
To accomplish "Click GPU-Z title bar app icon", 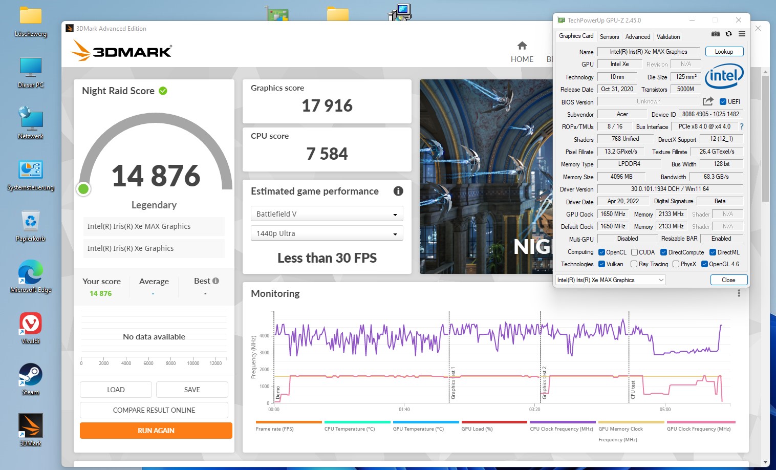I will point(561,20).
